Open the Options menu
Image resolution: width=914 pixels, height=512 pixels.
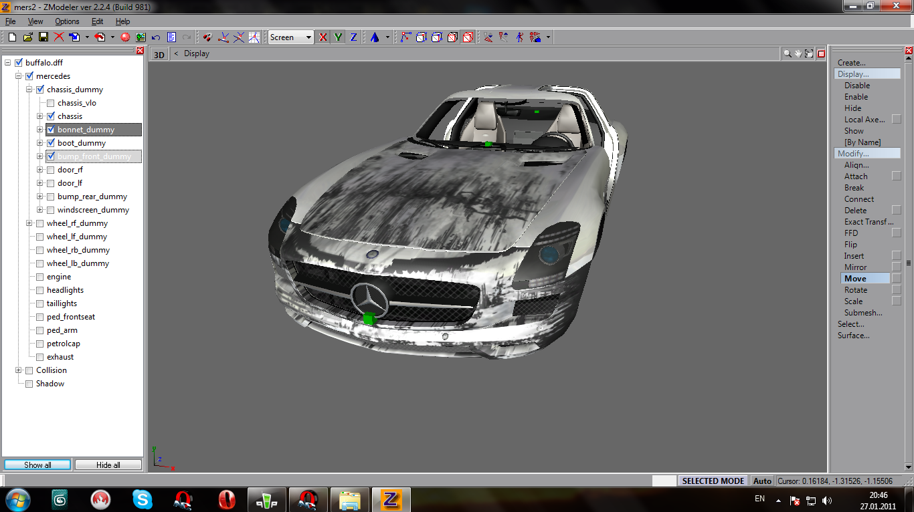67,21
